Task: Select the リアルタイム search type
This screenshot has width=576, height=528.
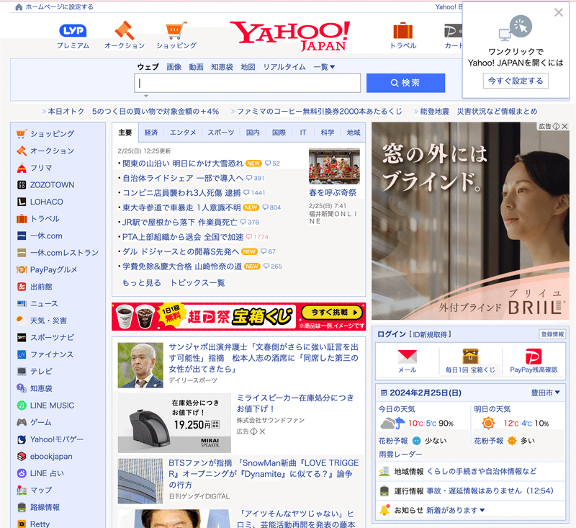Action: tap(284, 67)
